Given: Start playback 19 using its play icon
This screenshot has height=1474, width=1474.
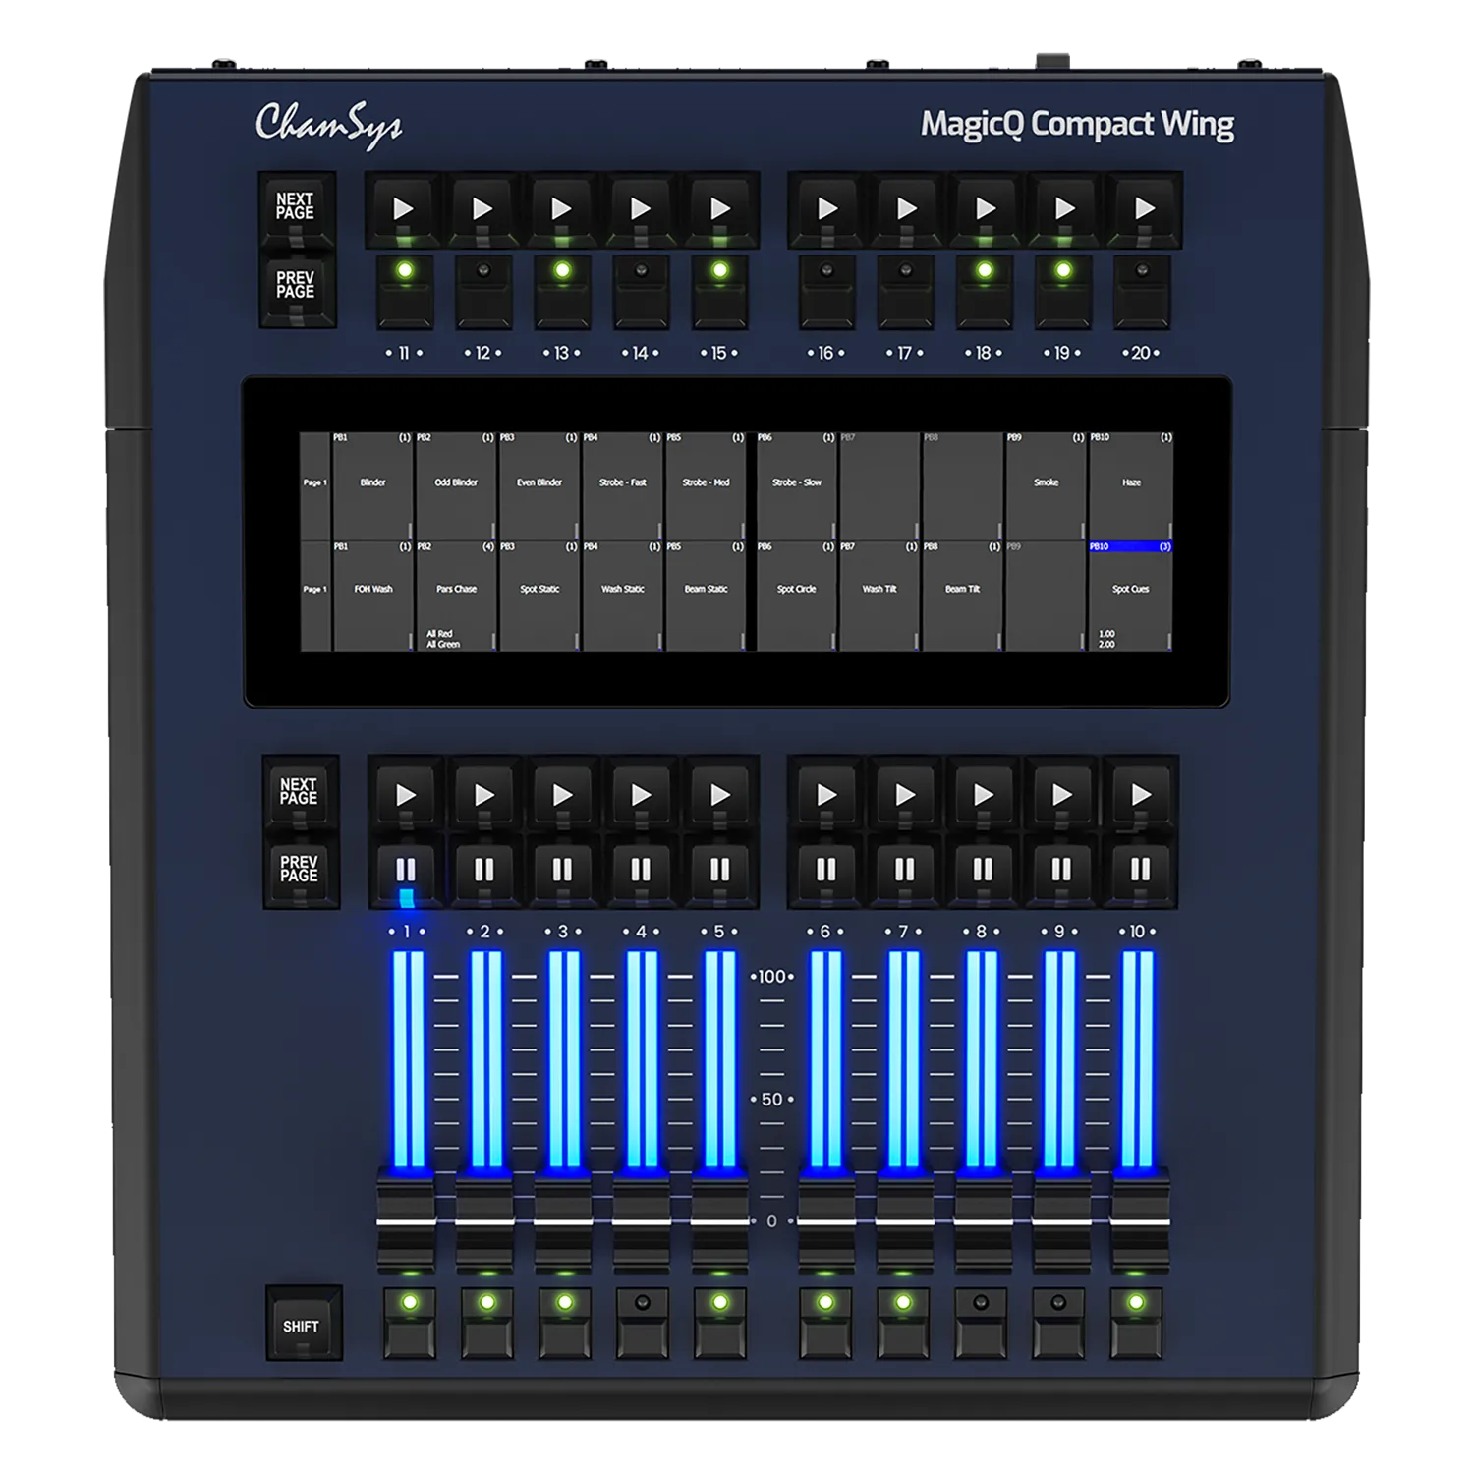Looking at the screenshot, I should point(1064,209).
